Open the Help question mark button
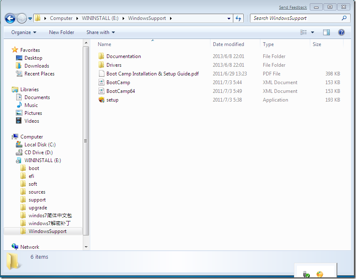The height and width of the screenshot is (279, 356). click(x=341, y=32)
